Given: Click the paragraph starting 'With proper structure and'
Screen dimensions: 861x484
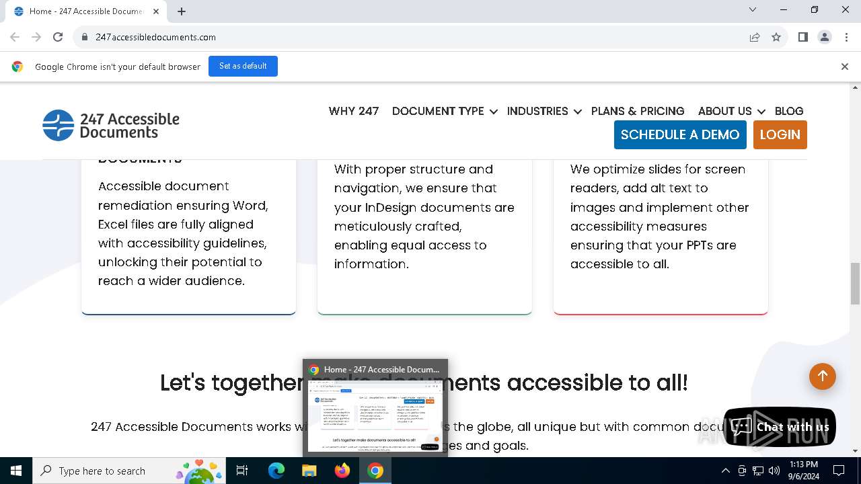Looking at the screenshot, I should pyautogui.click(x=424, y=216).
